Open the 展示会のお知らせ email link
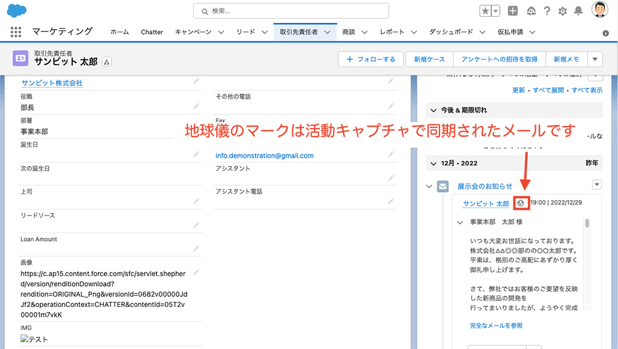Screen dimensions: 618x349 click(485, 187)
